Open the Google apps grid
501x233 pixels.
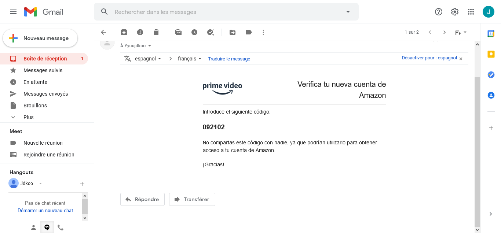tap(471, 12)
